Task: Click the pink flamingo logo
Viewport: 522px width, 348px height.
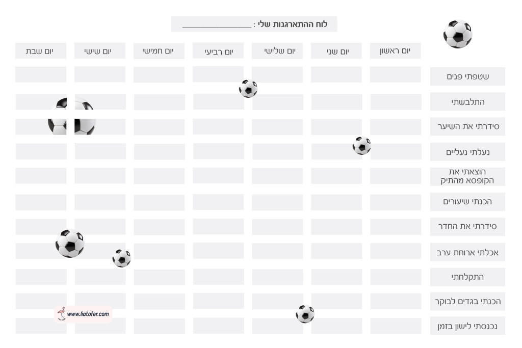Action: point(61,313)
